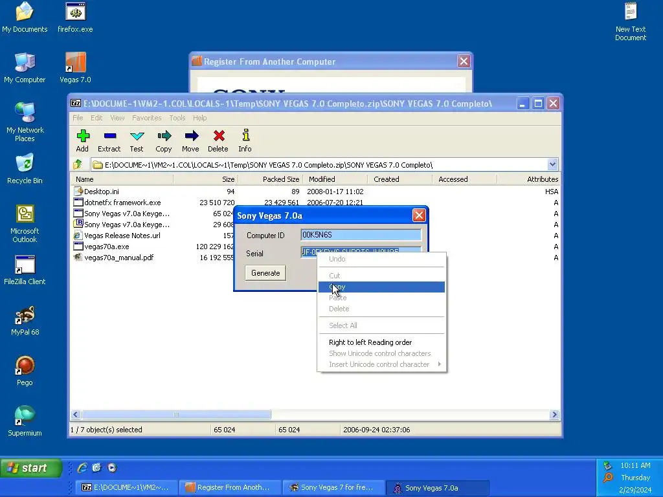Viewport: 663px width, 497px height.
Task: Sort by the Created column header
Action: (x=399, y=179)
